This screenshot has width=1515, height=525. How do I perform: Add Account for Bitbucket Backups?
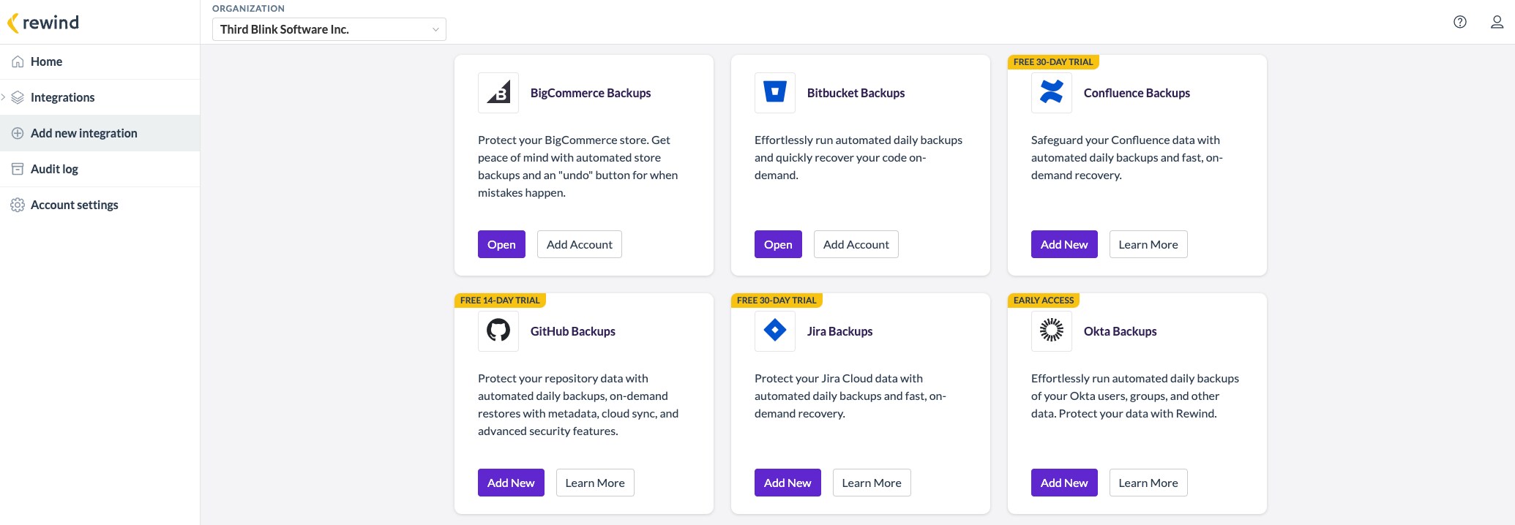click(856, 244)
